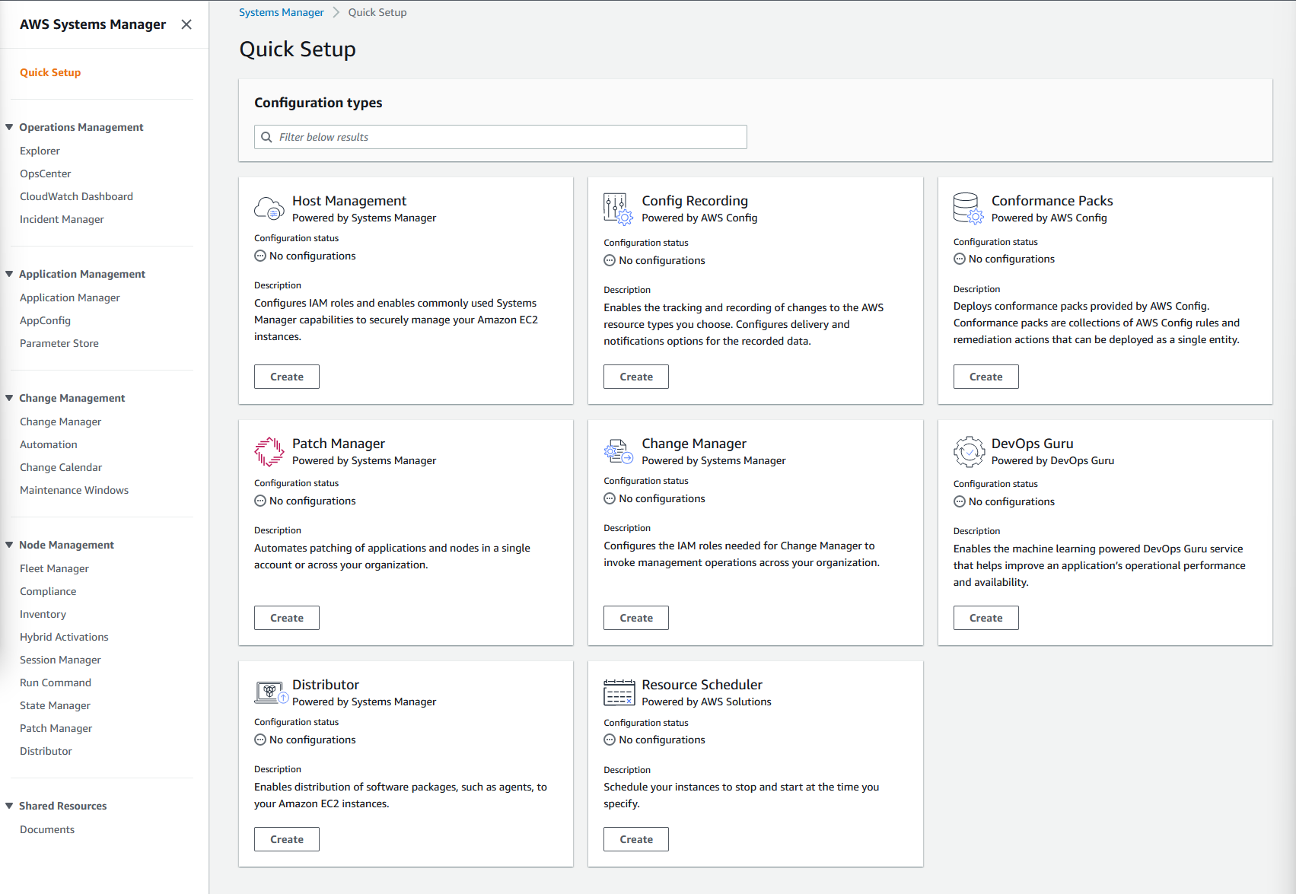
Task: Create a Resource Scheduler configuration
Action: click(636, 839)
